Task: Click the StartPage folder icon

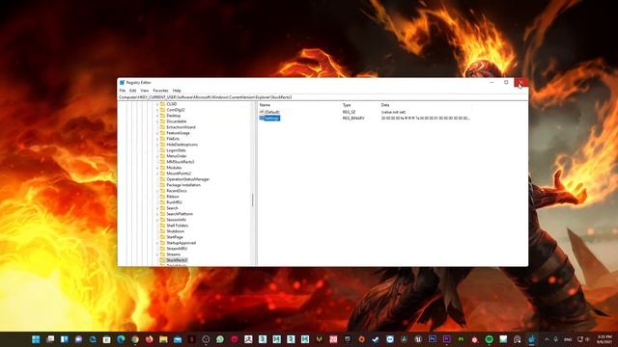Action: pos(162,237)
